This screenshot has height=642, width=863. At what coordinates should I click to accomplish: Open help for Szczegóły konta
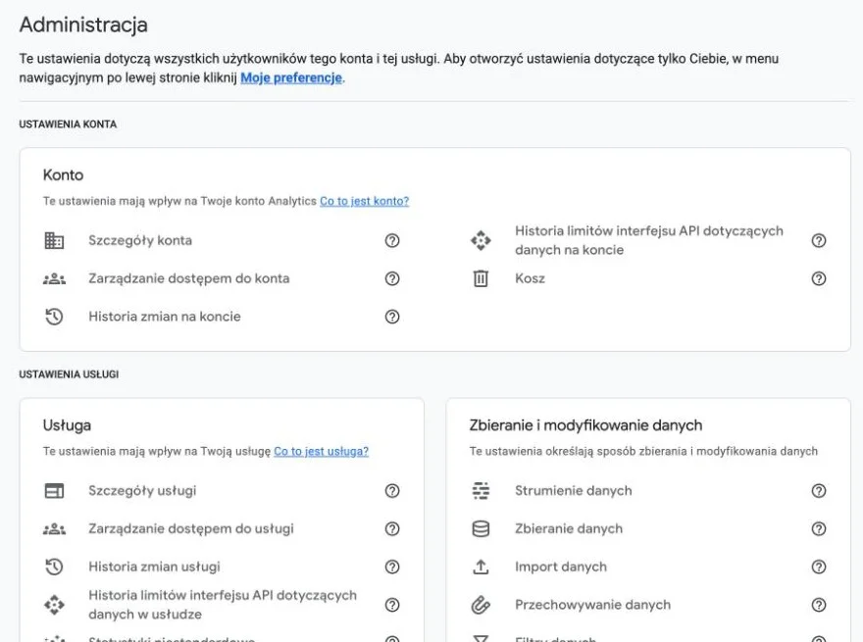392,240
